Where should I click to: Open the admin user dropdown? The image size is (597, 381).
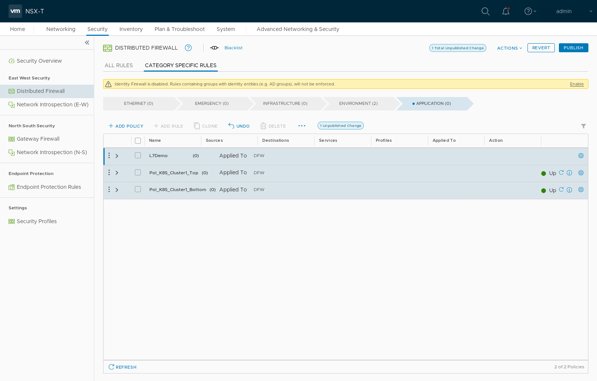click(x=574, y=11)
